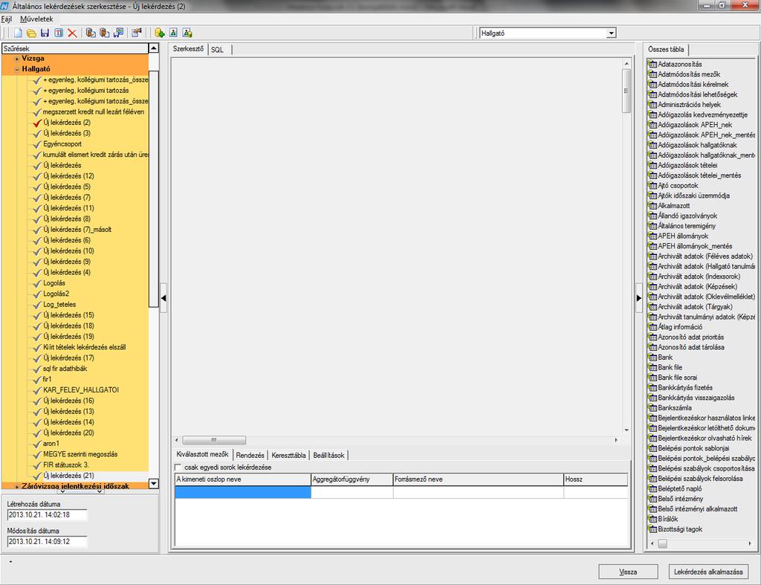Viewport: 761px width, 585px height.
Task: Select the Új lekérdezés (21) query
Action: 68,476
